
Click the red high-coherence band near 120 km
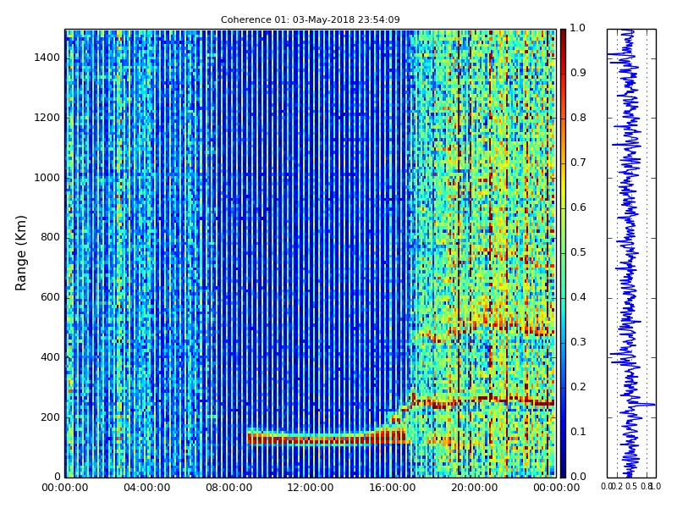[328, 439]
